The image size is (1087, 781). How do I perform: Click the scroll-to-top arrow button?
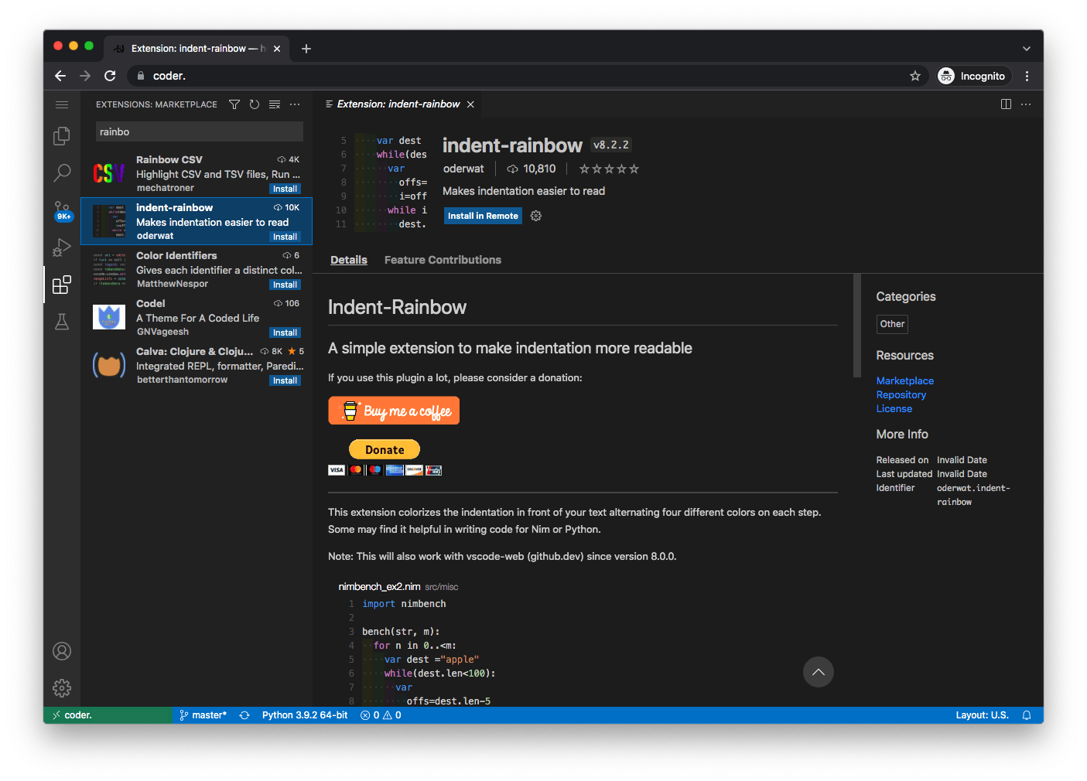pyautogui.click(x=818, y=672)
